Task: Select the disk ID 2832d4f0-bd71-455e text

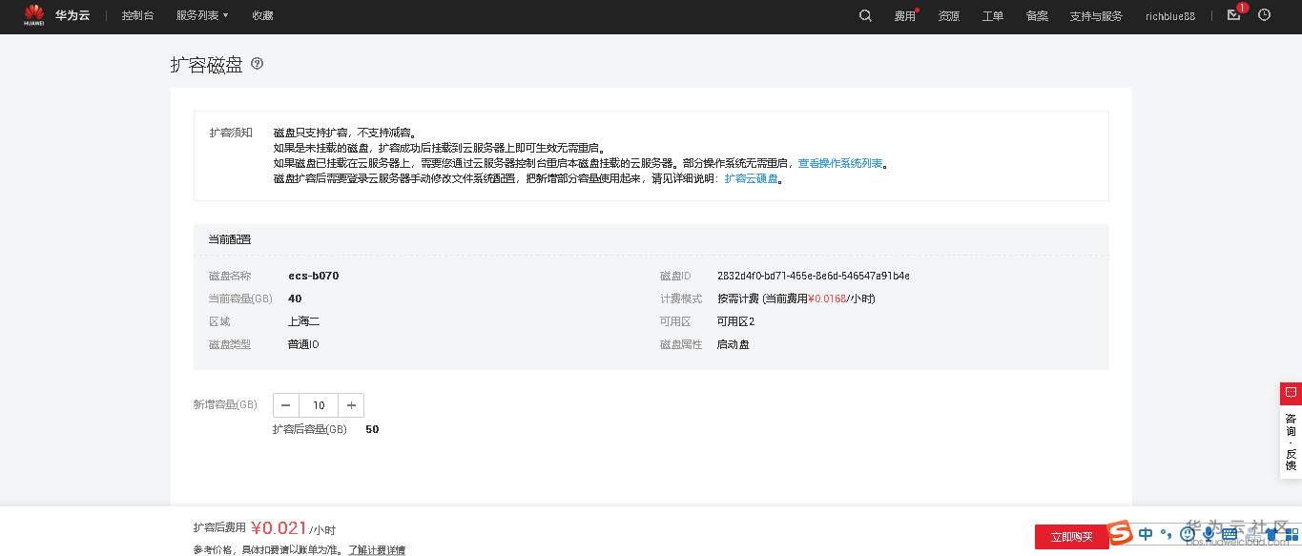Action: (x=813, y=276)
